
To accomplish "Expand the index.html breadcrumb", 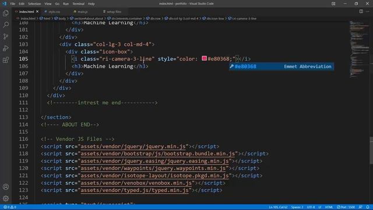I will [28, 18].
